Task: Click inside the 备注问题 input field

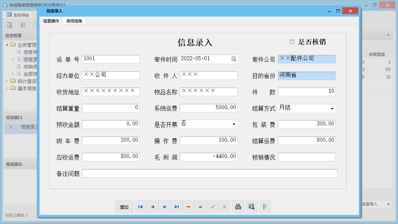Action: 210,173
